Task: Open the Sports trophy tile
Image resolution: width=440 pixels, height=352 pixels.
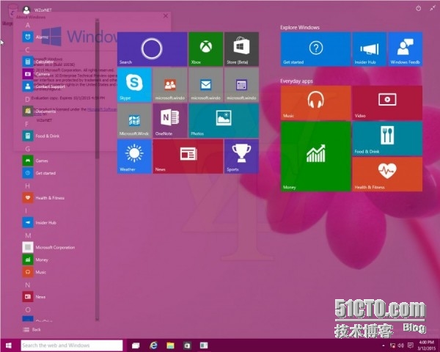Action: point(241,156)
